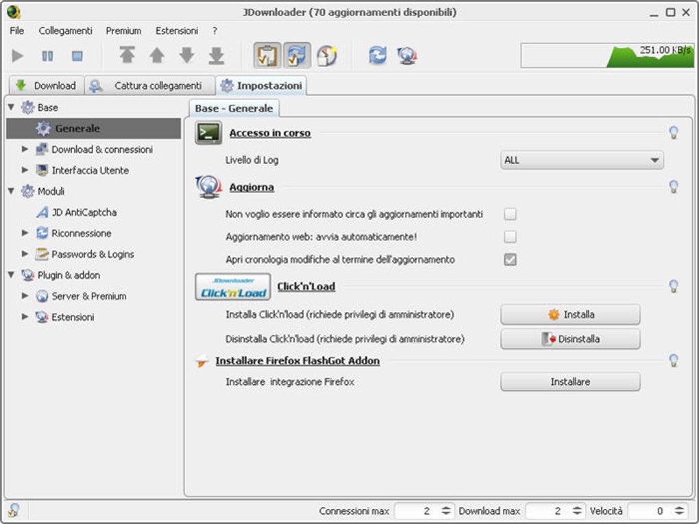Click the Velocità value field
The height and width of the screenshot is (524, 699).
650,510
